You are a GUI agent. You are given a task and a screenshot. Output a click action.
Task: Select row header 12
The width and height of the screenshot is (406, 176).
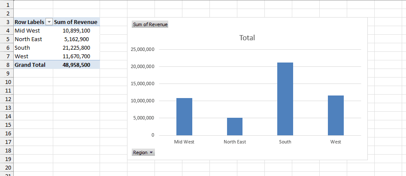[7, 99]
